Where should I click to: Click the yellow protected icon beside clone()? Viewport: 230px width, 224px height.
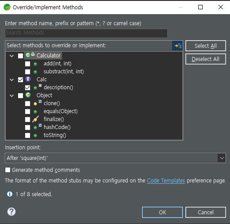coord(35,104)
